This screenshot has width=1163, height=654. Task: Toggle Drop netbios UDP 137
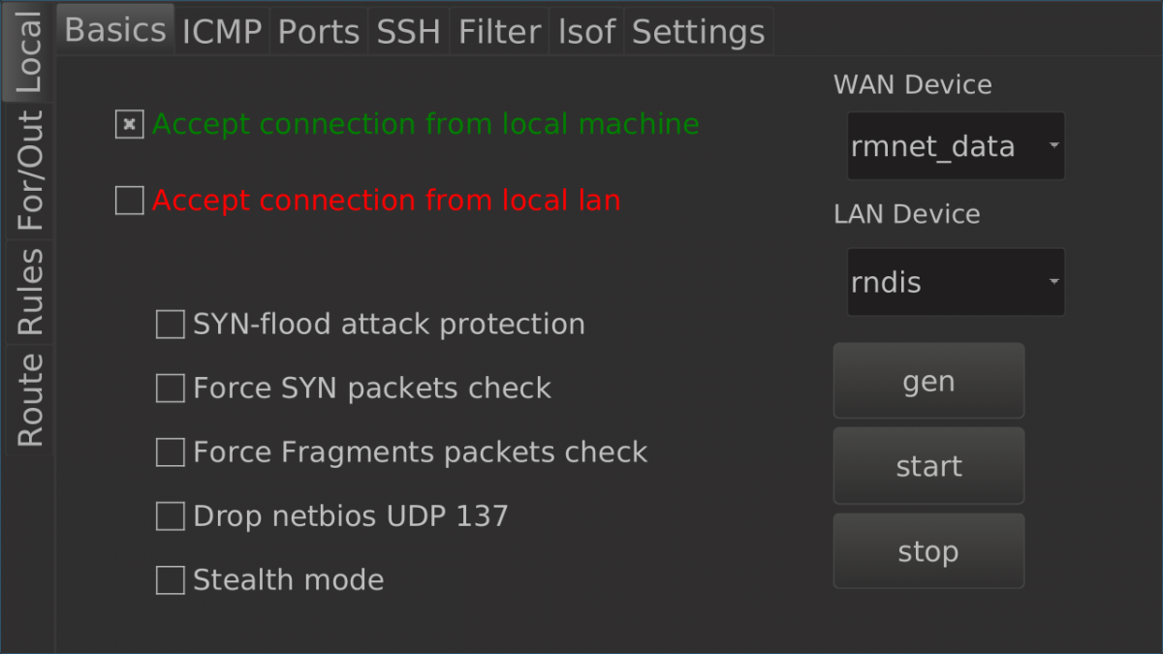(171, 516)
